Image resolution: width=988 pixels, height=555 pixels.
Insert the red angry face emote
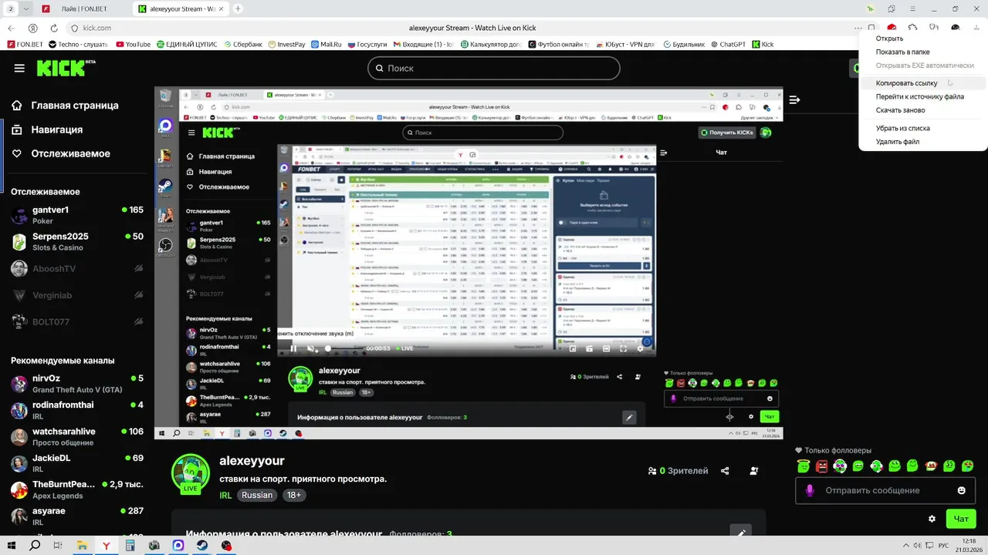coord(821,466)
